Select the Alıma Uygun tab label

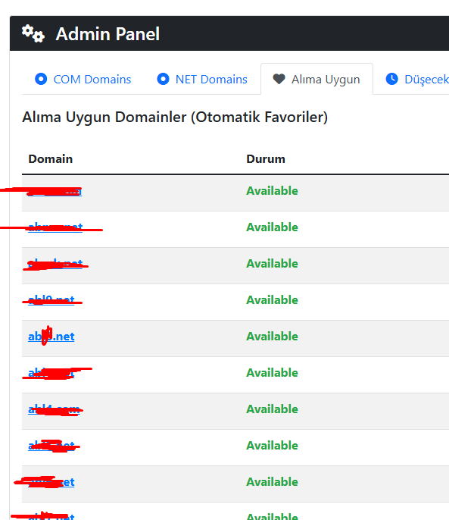(326, 80)
